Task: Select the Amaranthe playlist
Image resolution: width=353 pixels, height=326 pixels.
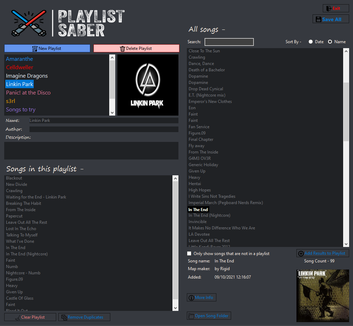Action: point(20,59)
